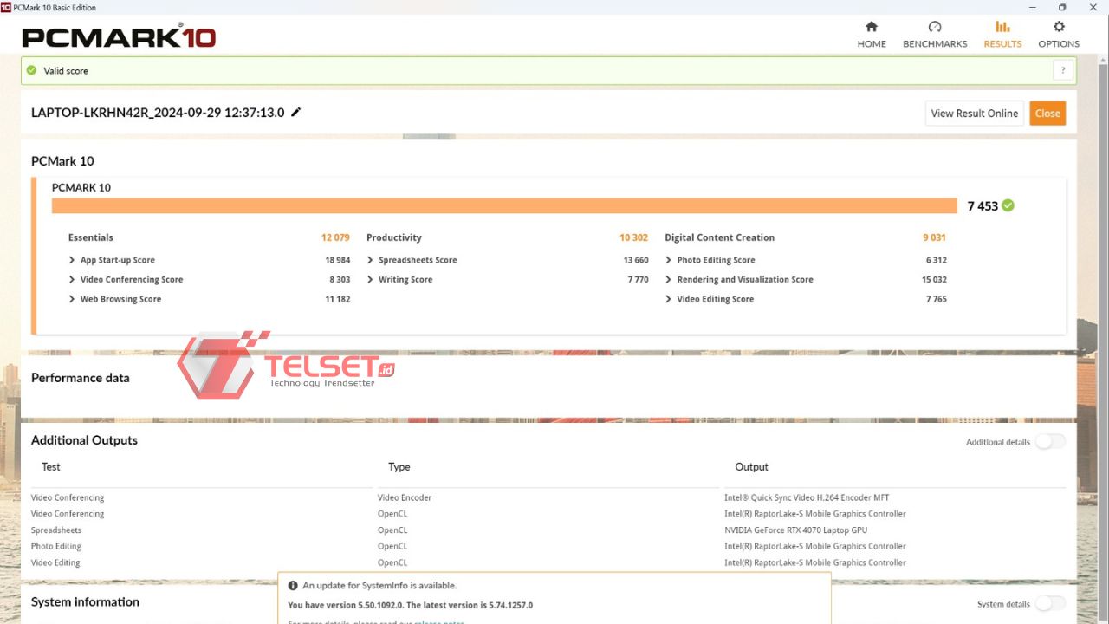Close the result with orange Close button

click(x=1047, y=114)
